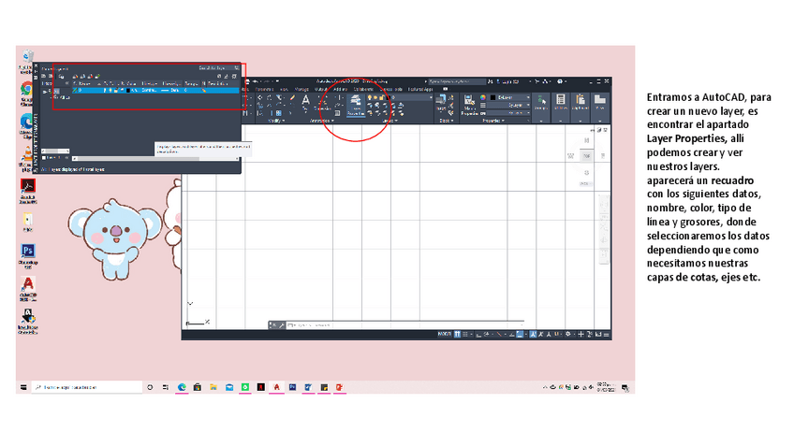Click the layer 0 color swatch

click(x=128, y=90)
